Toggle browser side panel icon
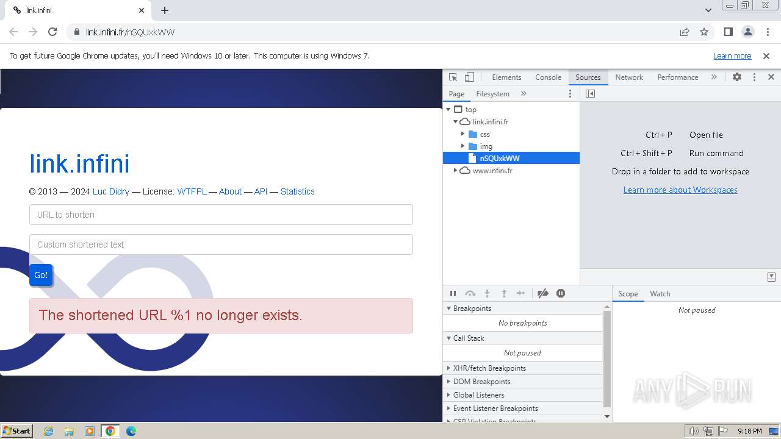This screenshot has width=781, height=439. (728, 32)
